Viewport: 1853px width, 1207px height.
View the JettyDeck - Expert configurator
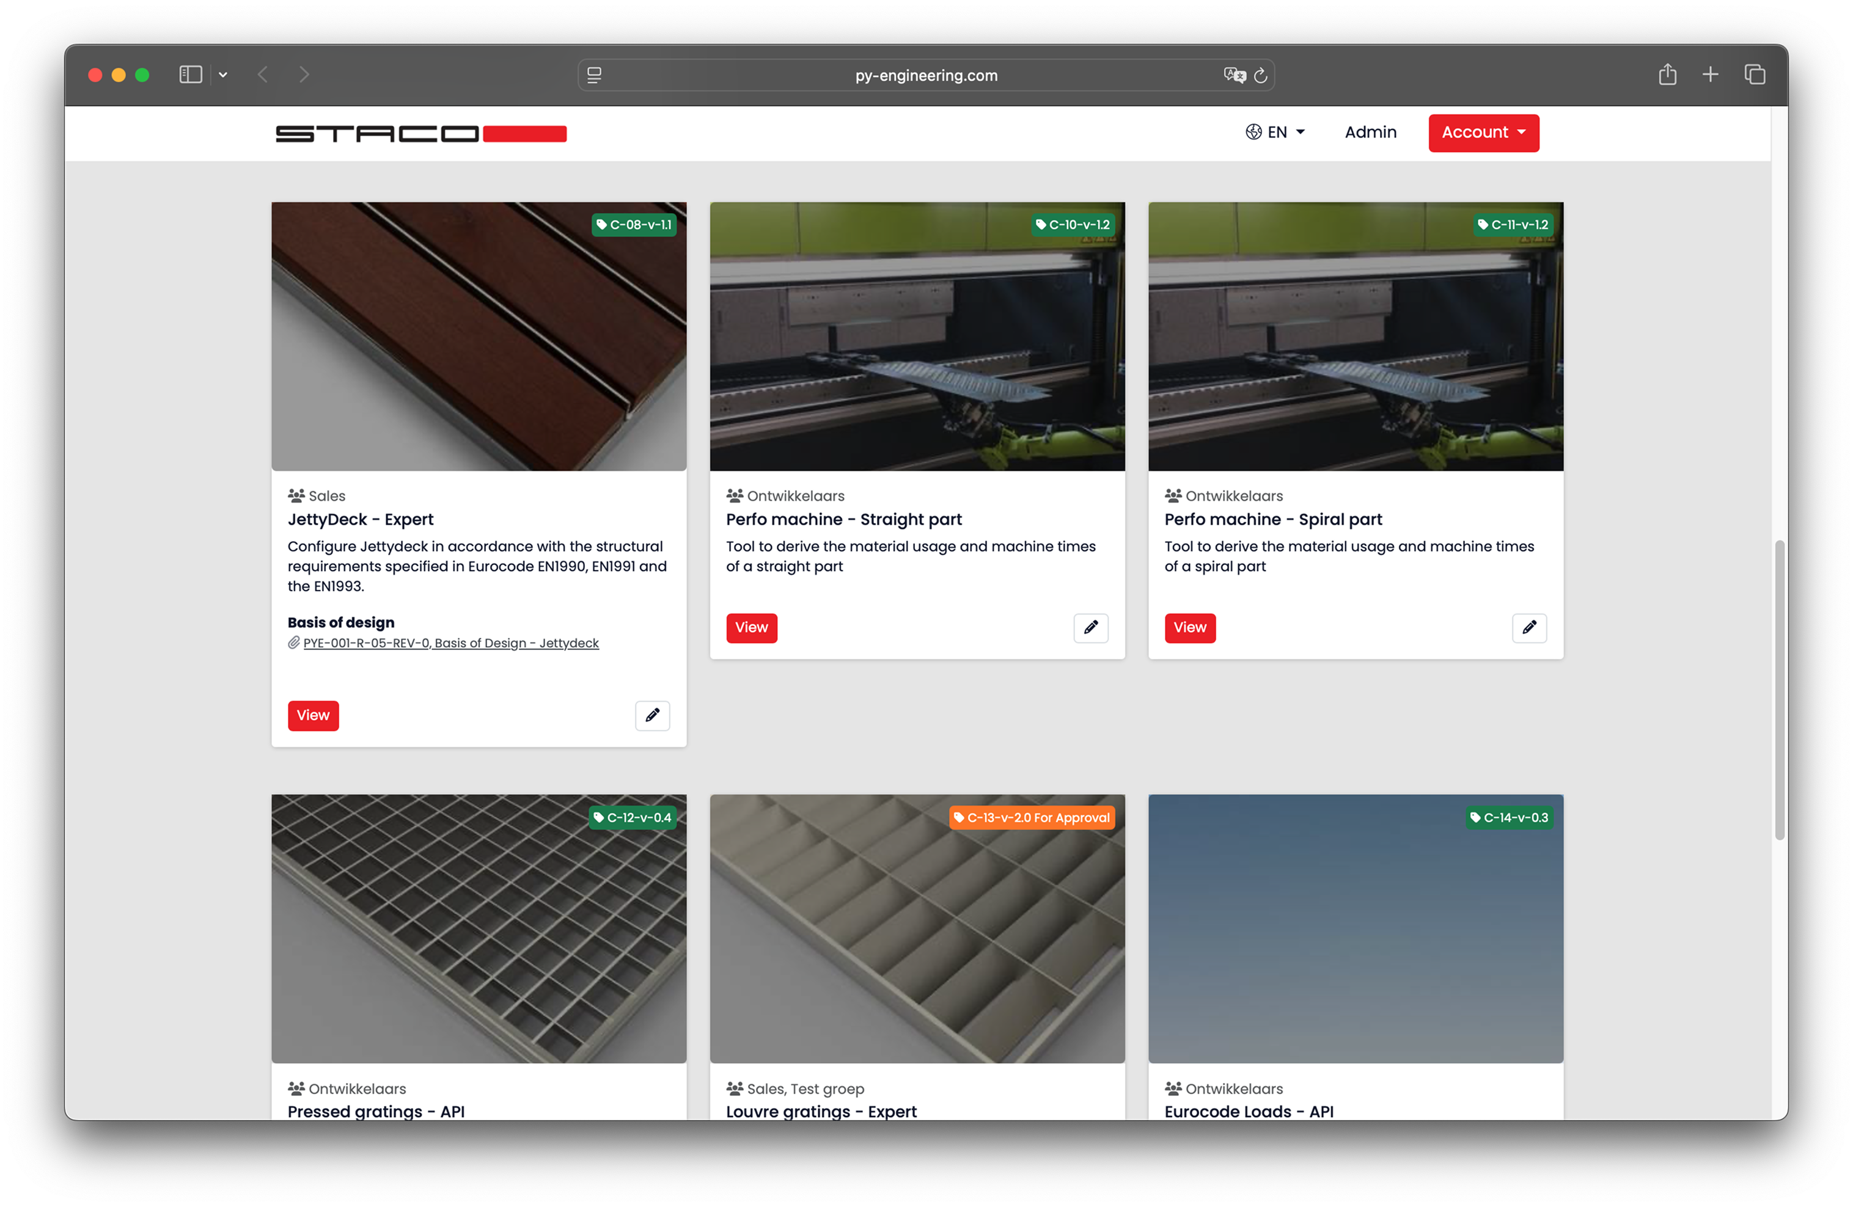[313, 715]
